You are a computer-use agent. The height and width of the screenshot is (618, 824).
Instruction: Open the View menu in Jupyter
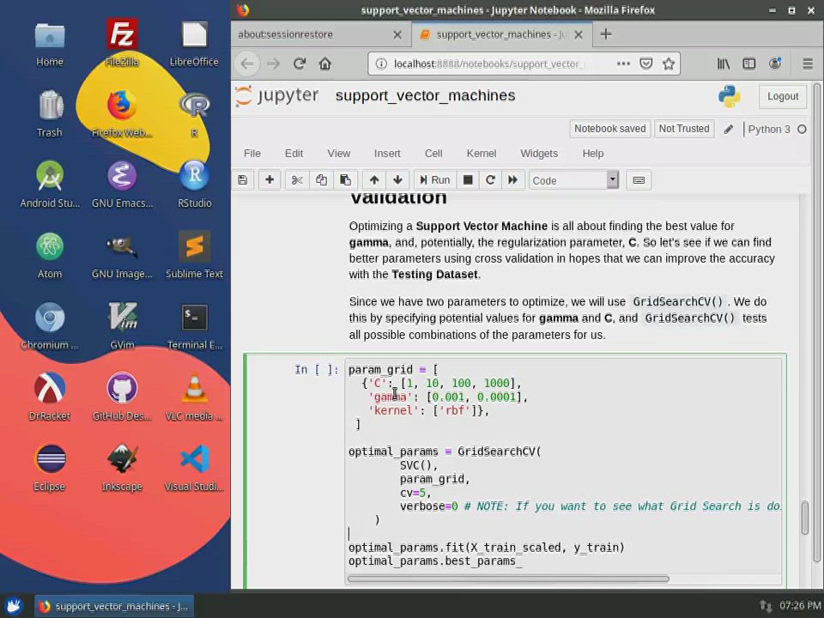click(x=339, y=154)
